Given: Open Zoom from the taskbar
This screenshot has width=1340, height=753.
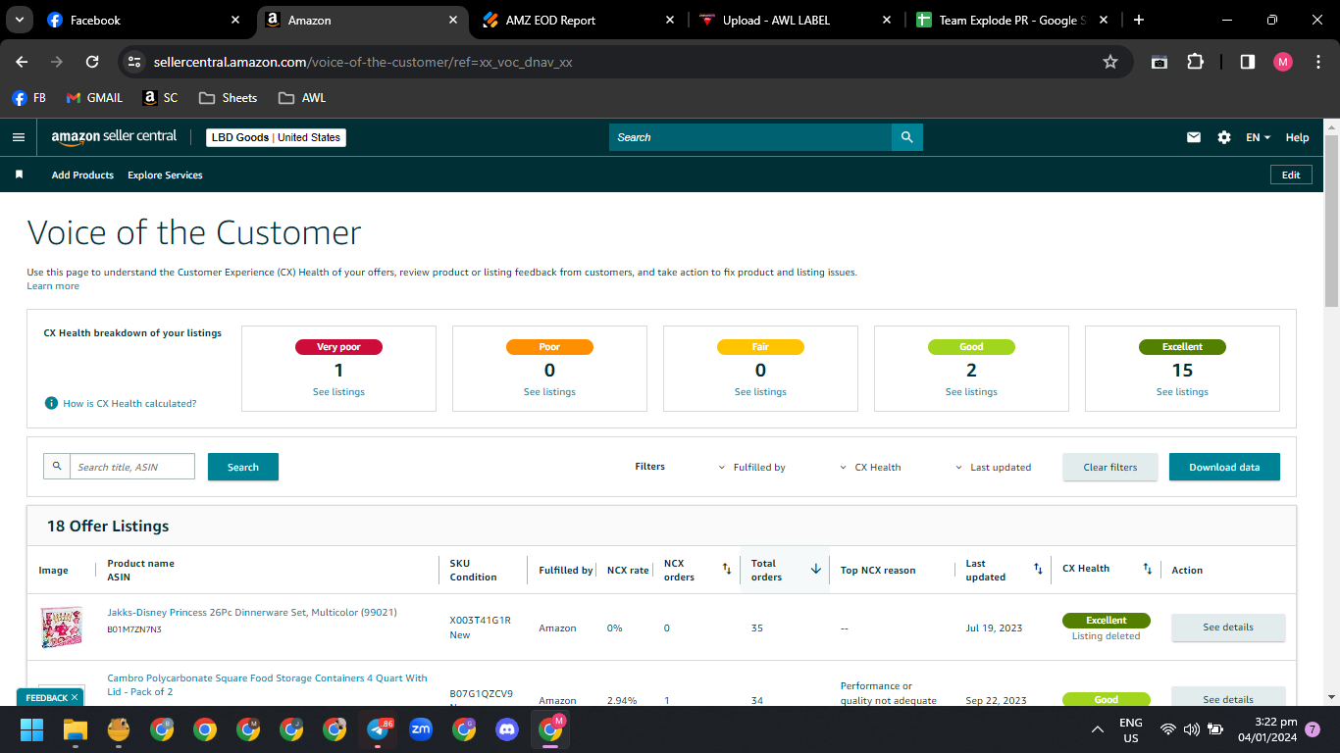Looking at the screenshot, I should tap(421, 729).
